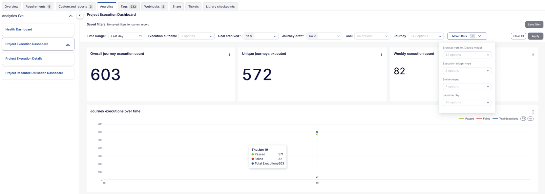The image size is (545, 194).
Task: Open Project Execution Details report
Action: coord(24,59)
